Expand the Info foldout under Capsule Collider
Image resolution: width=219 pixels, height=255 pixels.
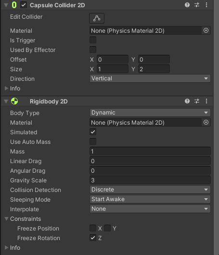click(6, 89)
